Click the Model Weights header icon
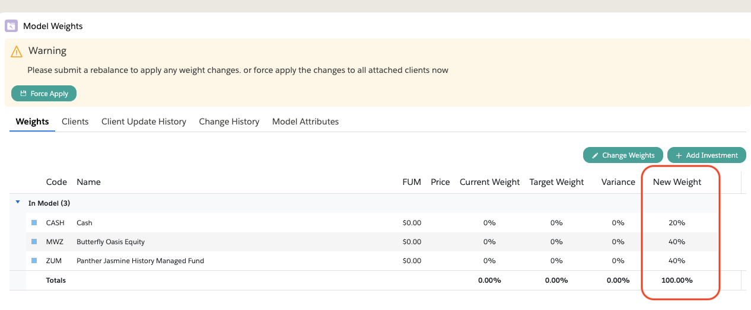Screen dimensions: 751x310 coord(11,26)
